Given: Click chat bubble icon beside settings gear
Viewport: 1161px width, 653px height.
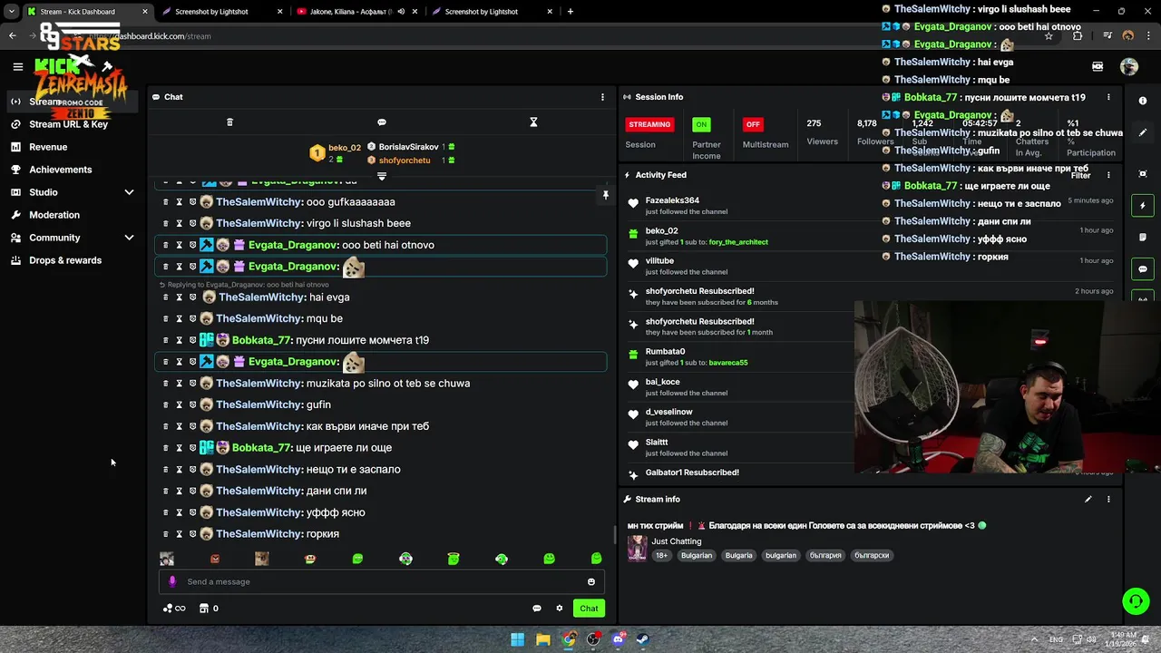Looking at the screenshot, I should coord(536,609).
